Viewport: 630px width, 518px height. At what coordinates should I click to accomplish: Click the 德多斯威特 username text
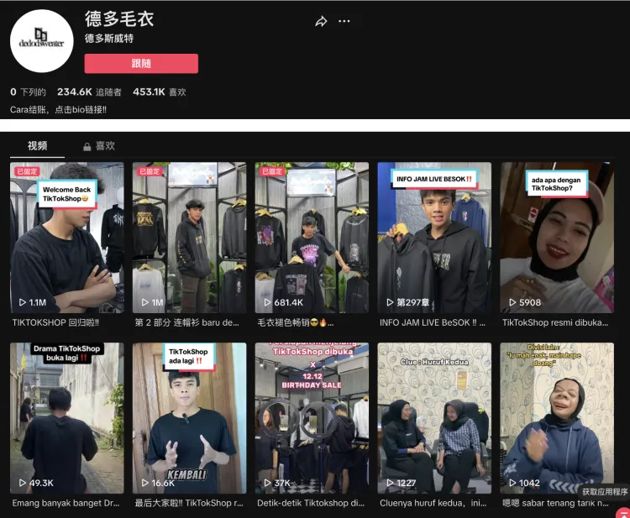tap(109, 39)
